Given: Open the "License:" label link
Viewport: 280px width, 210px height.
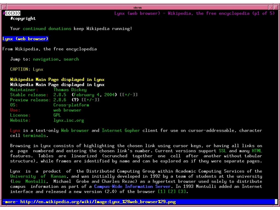Looking at the screenshot, I should (20, 115).
